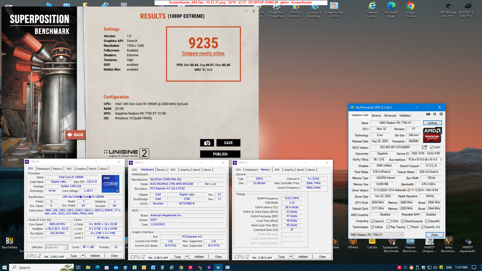The image size is (482, 271).
Task: Click the PUBLISH button in Superposition
Action: point(220,154)
